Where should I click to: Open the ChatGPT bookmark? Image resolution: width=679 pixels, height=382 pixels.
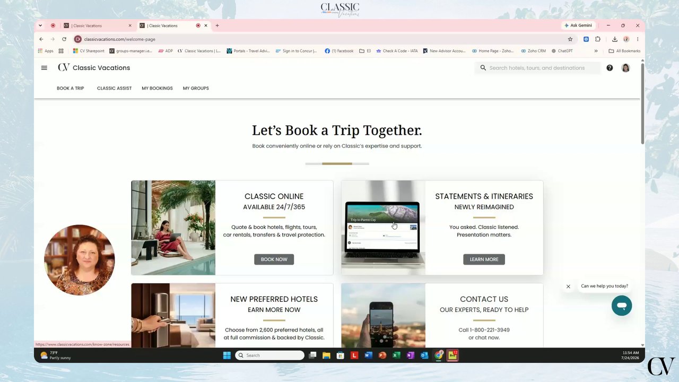point(562,51)
